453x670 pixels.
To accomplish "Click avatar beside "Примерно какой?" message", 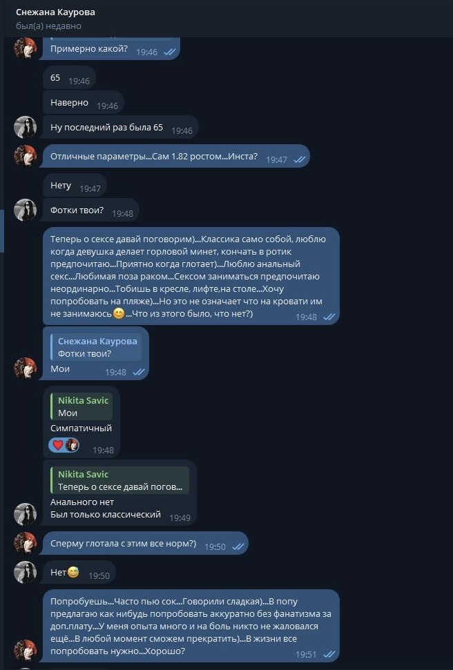I will point(26,48).
